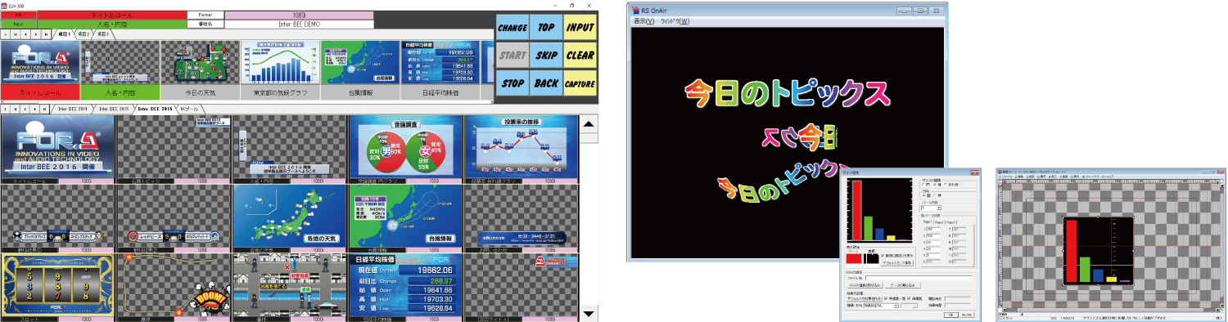Click the CHANGE button

512,27
